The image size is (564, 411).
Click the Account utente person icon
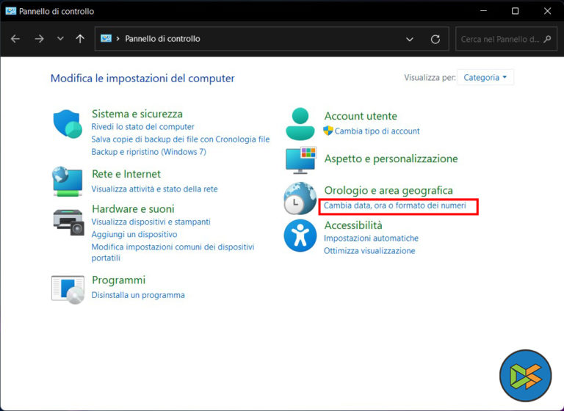pyautogui.click(x=300, y=123)
